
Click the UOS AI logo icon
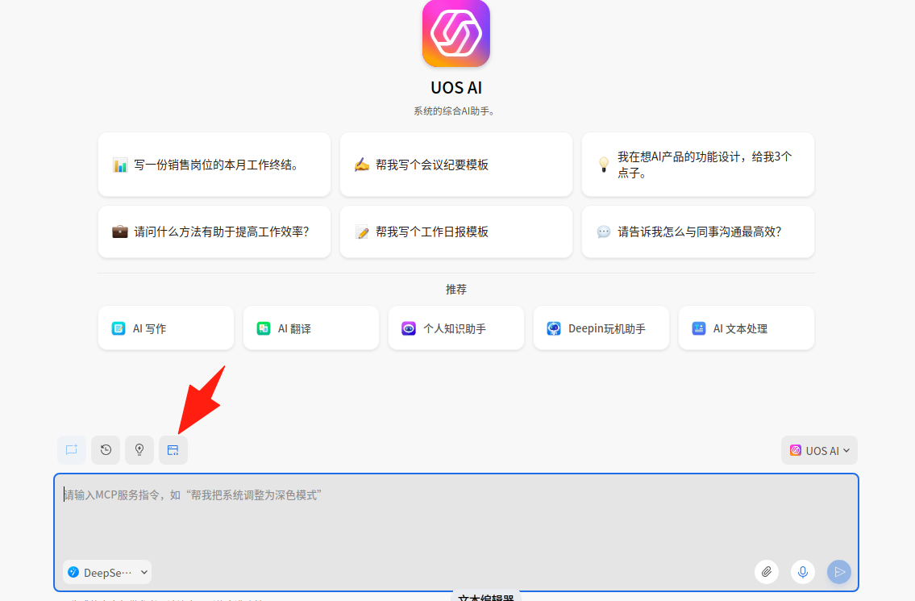455,33
